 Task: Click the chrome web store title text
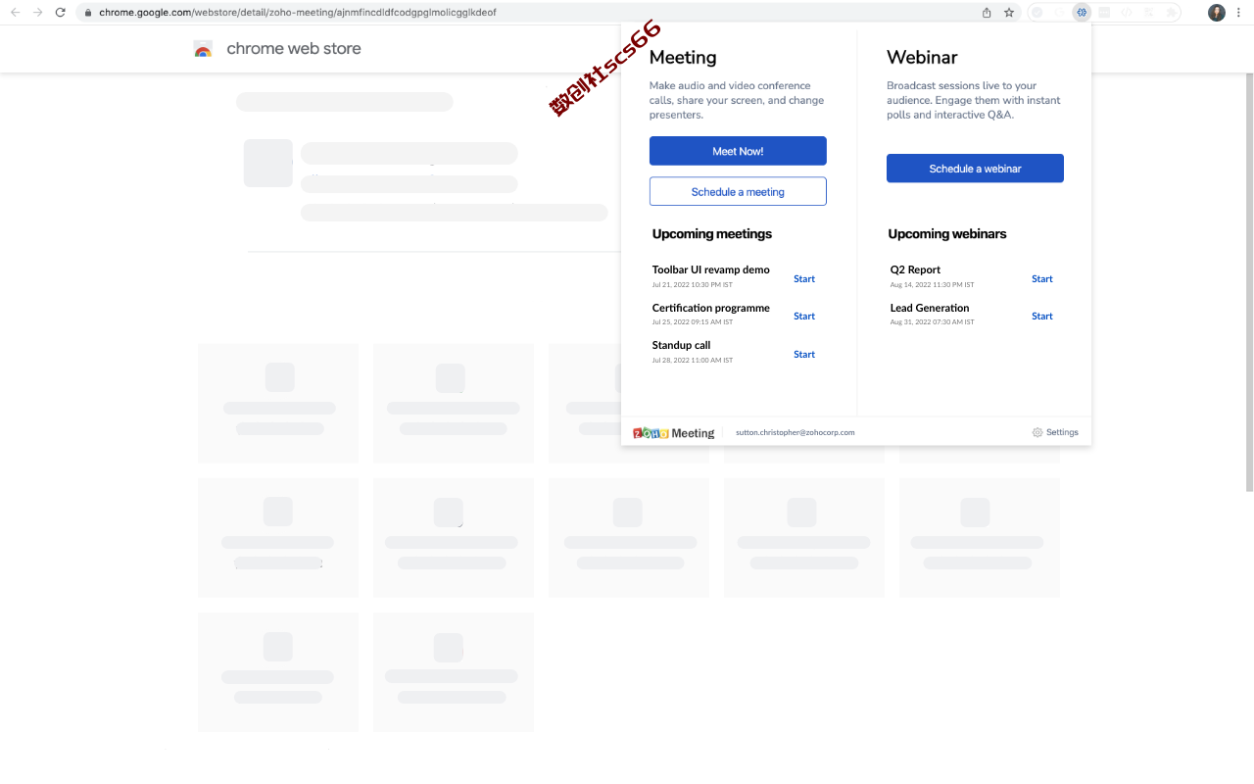[294, 49]
